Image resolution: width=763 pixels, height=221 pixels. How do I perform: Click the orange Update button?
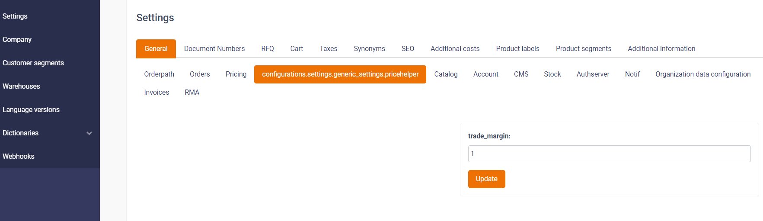(x=486, y=179)
